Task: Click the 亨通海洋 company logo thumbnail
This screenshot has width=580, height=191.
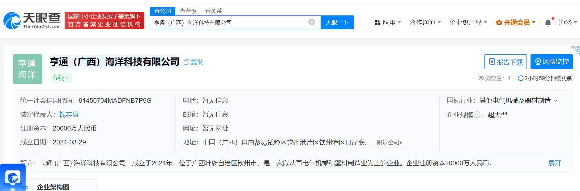Action: [28, 69]
